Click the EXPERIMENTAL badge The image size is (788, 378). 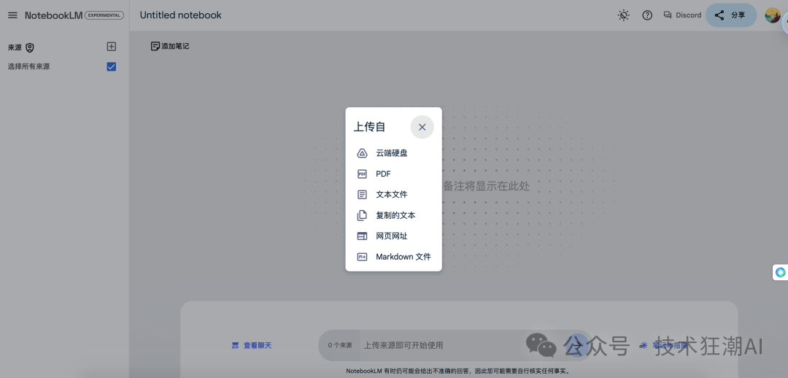click(x=104, y=15)
